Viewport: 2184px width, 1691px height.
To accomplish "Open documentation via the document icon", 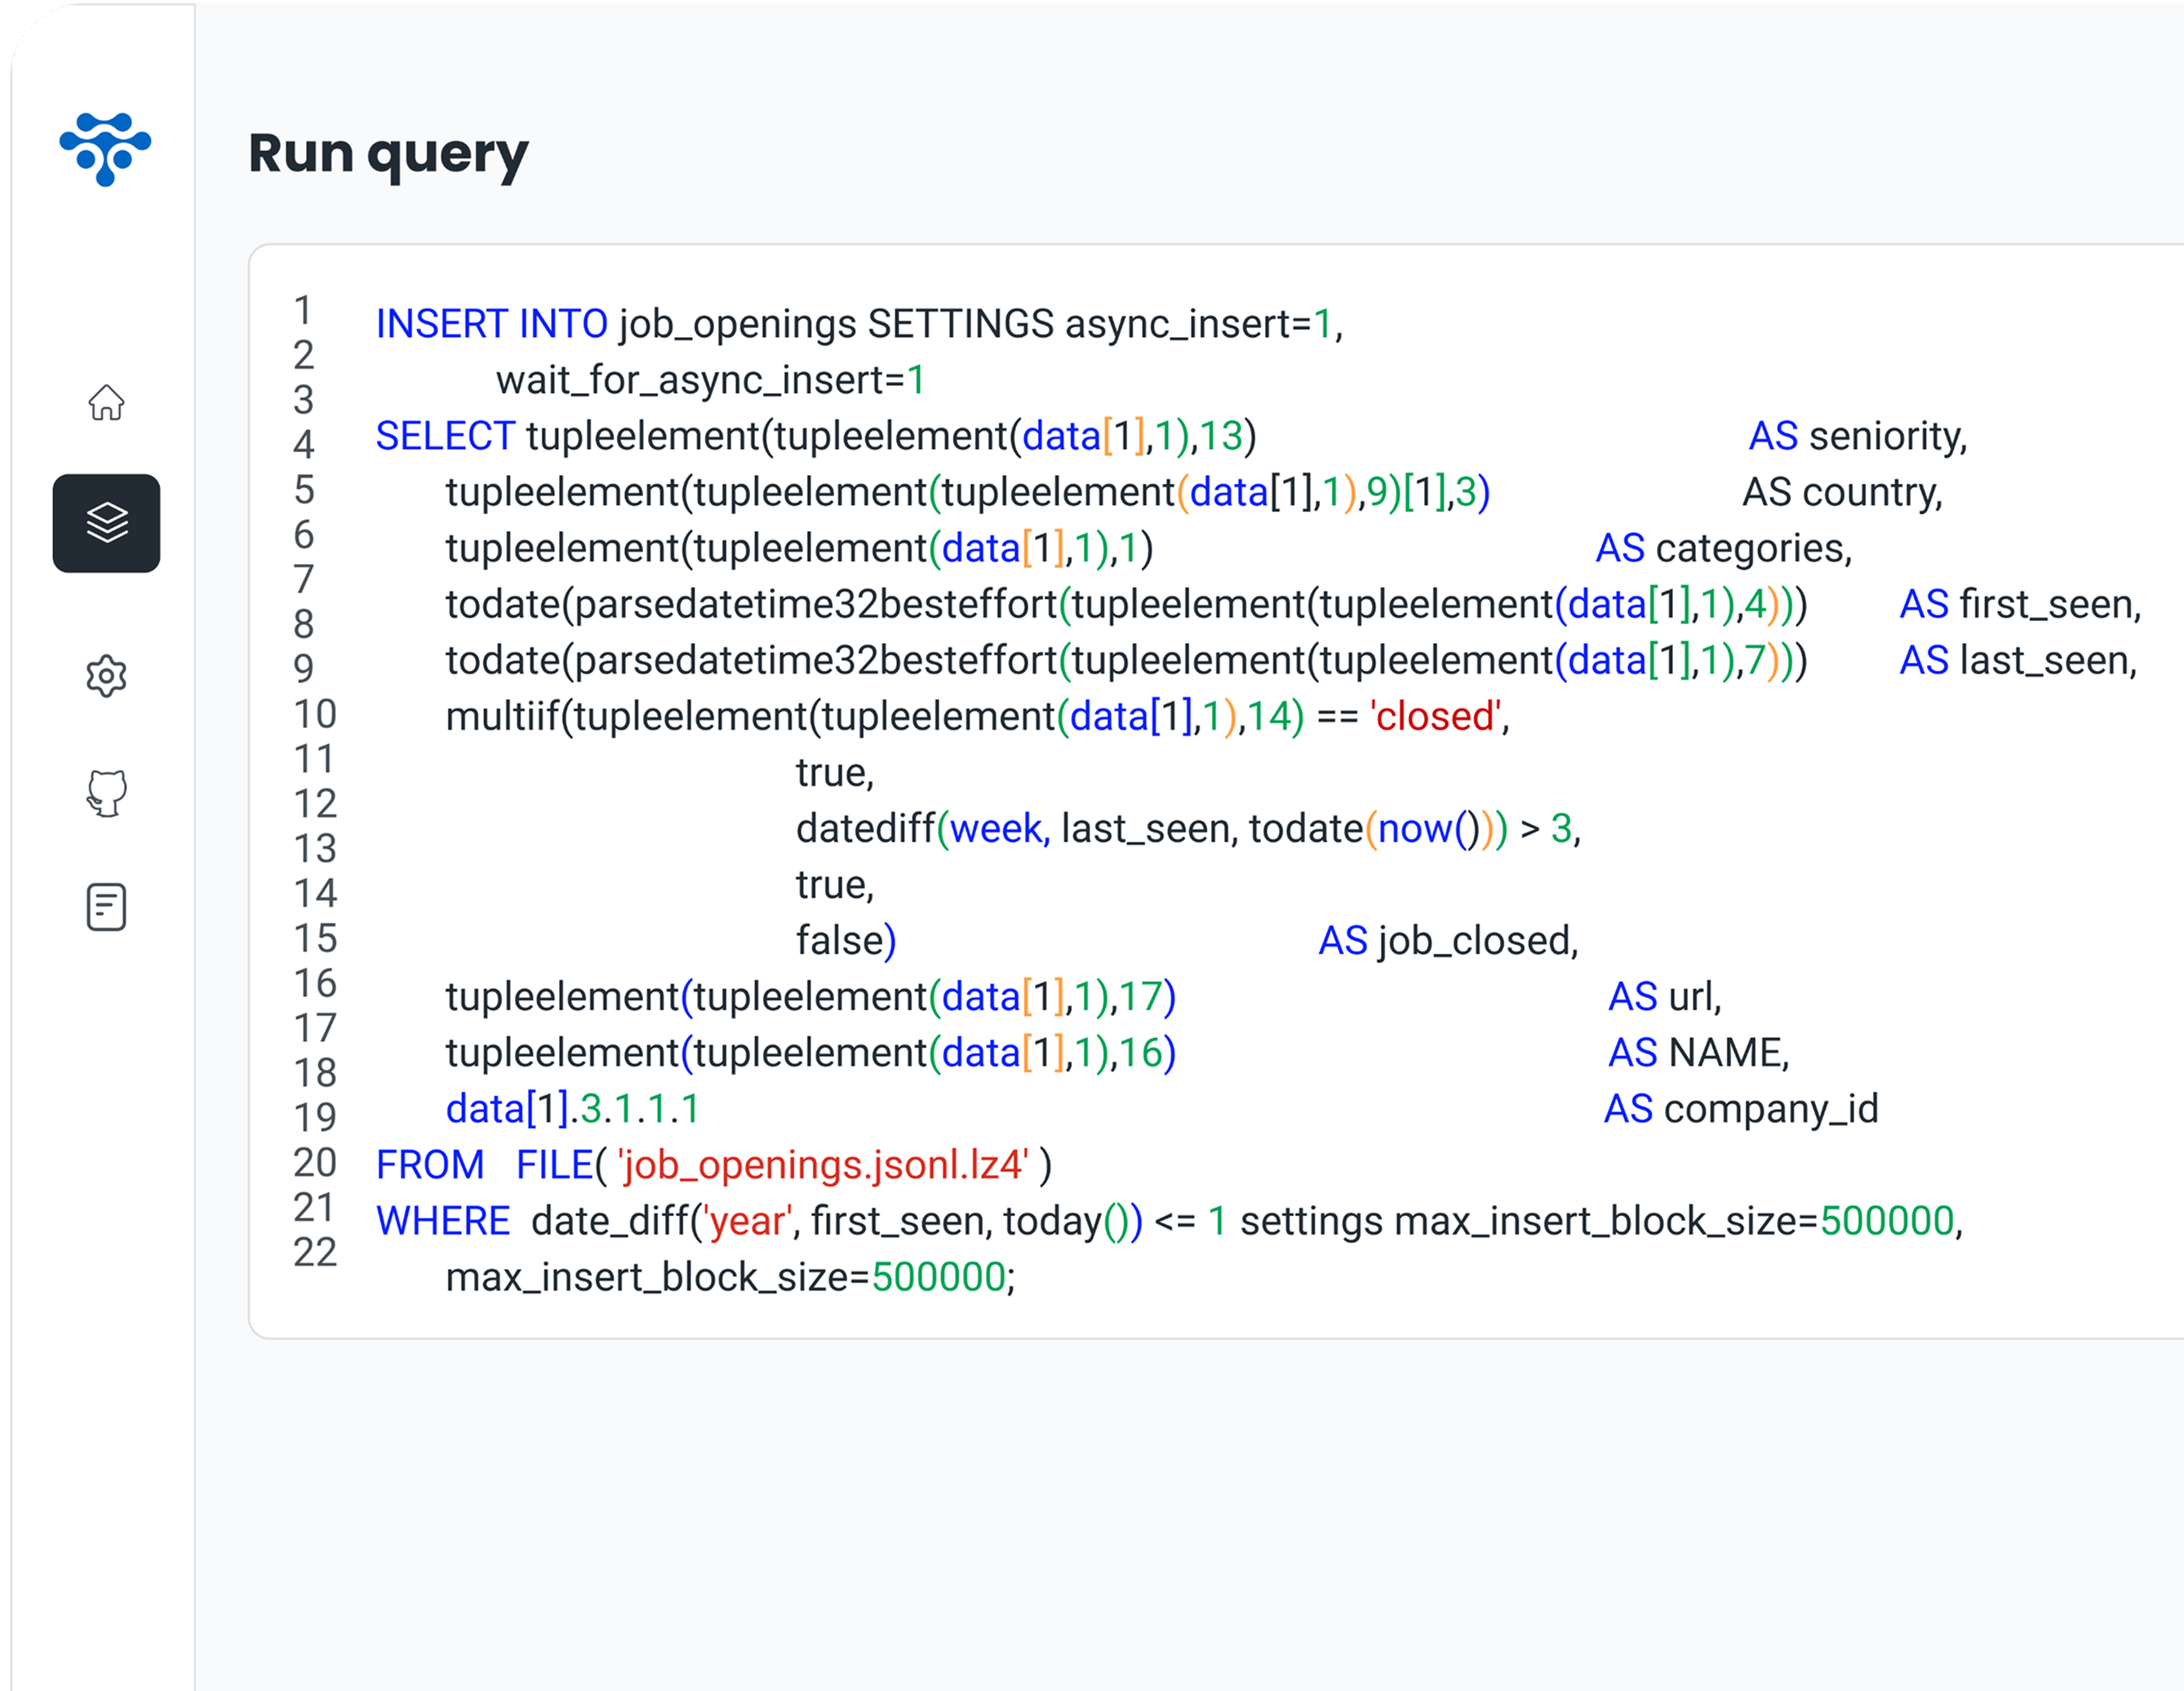I will tap(107, 906).
